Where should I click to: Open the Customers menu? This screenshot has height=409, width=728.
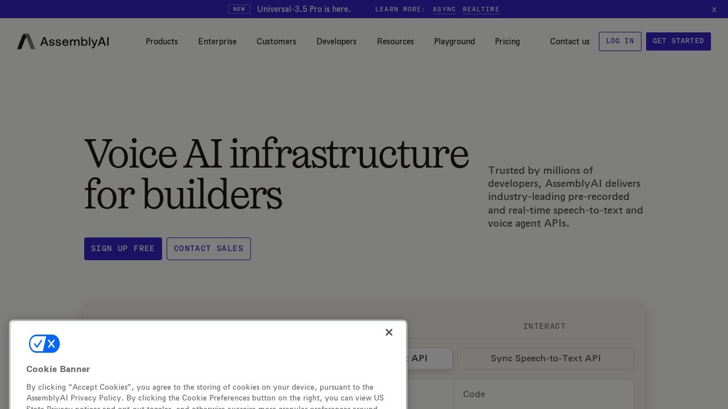click(276, 41)
